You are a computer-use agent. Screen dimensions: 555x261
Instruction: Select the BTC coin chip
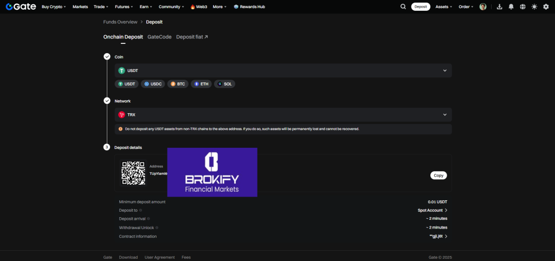point(177,84)
